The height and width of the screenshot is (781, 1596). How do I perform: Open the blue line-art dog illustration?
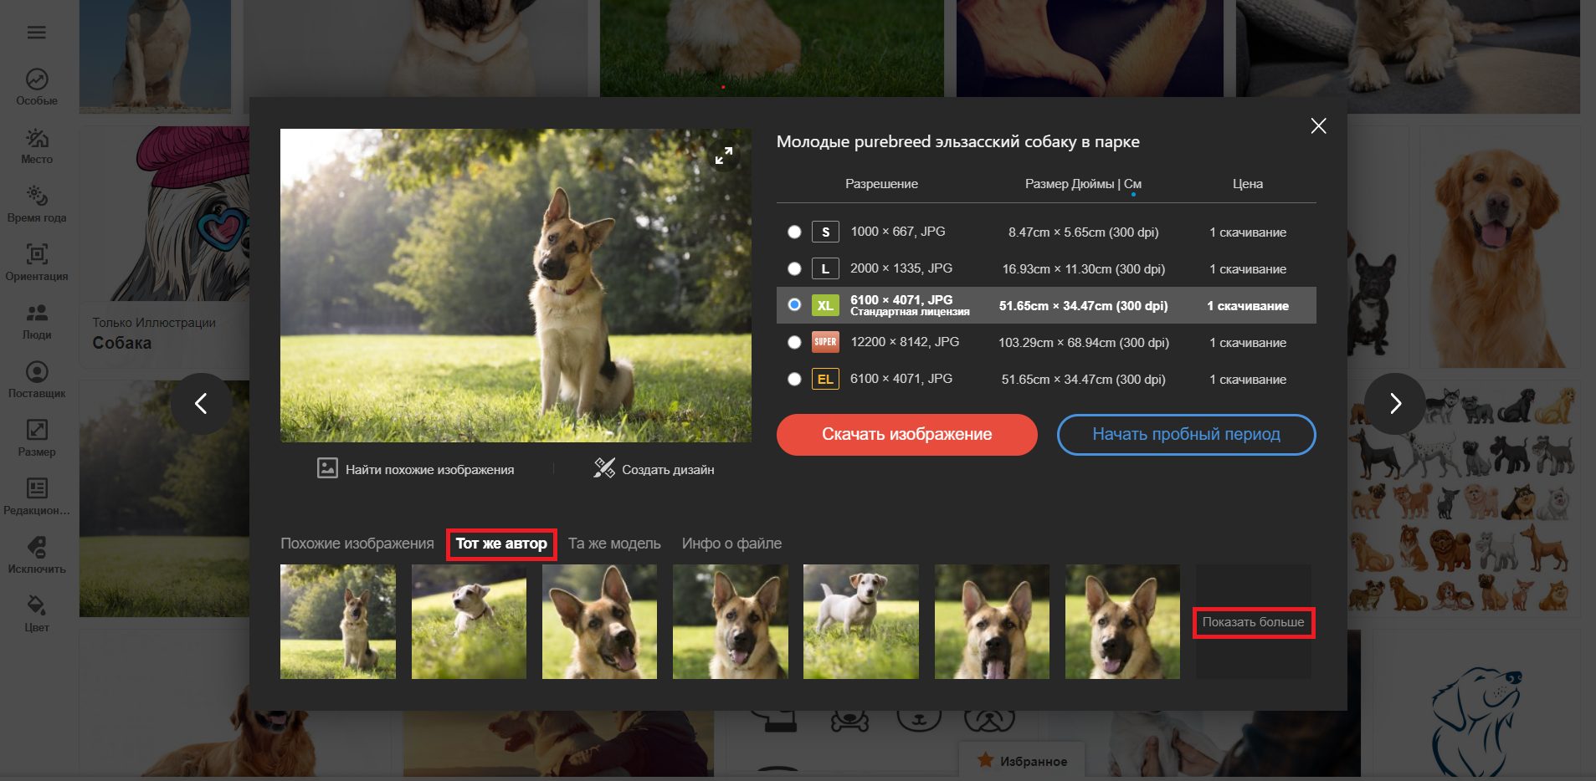click(1476, 703)
